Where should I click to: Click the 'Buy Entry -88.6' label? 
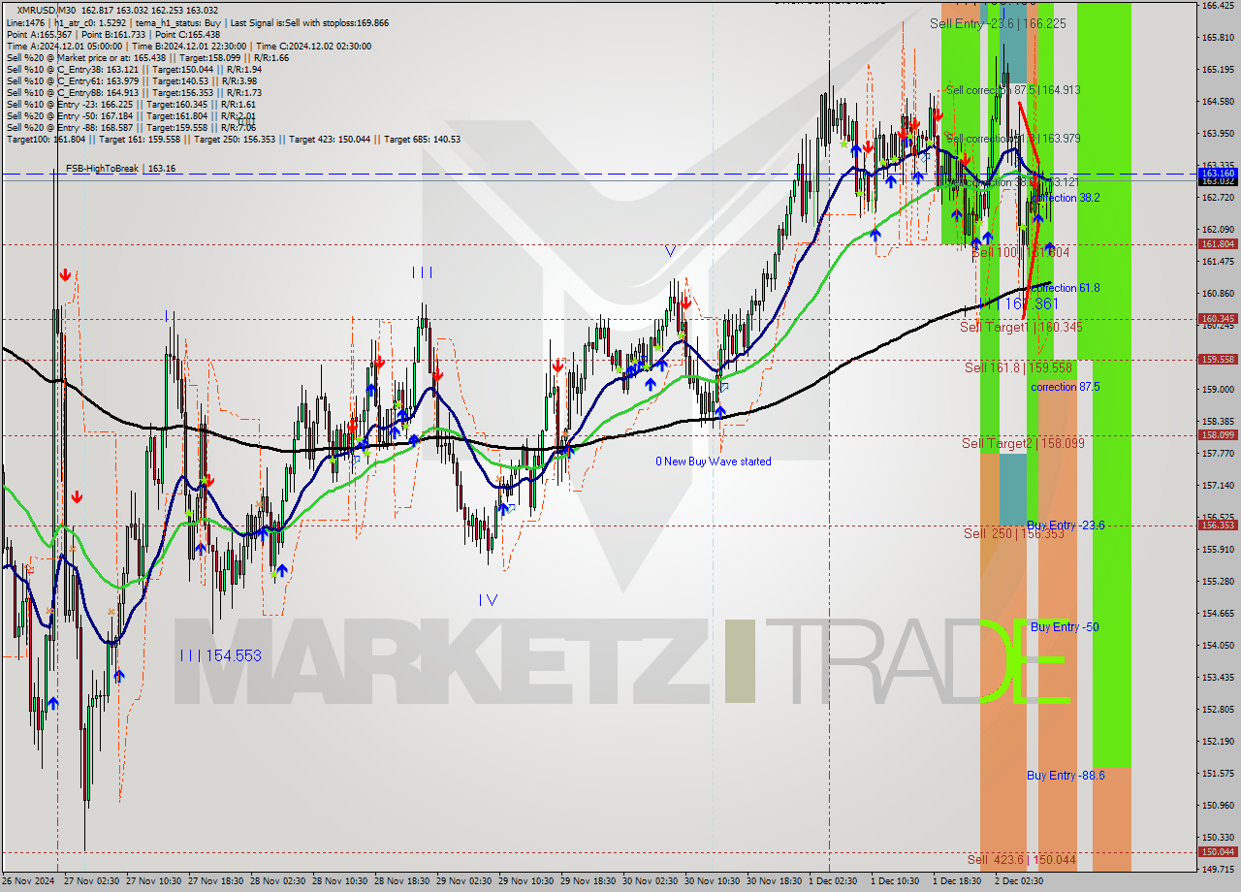pyautogui.click(x=1066, y=776)
